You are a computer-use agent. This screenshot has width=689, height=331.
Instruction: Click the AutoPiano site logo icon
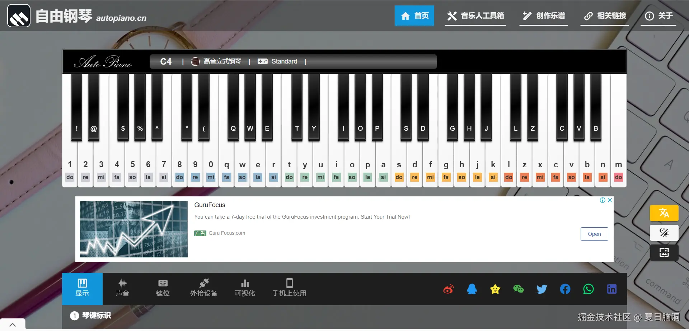point(19,16)
